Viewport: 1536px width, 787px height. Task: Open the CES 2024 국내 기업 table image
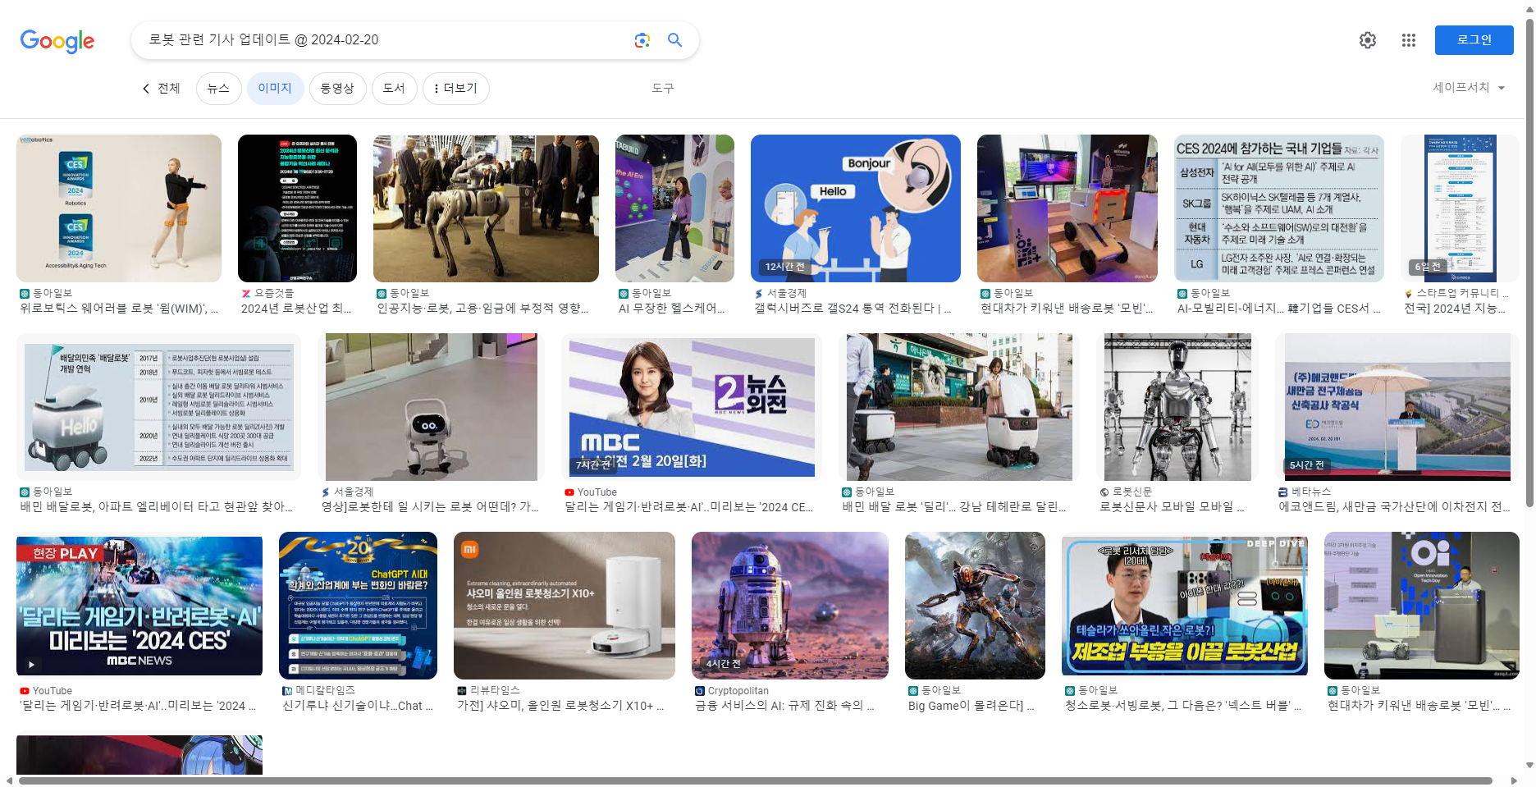pos(1279,208)
